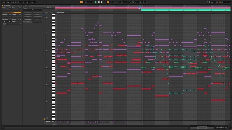Click the CPU load percentage meter

pyautogui.click(x=221, y=2)
